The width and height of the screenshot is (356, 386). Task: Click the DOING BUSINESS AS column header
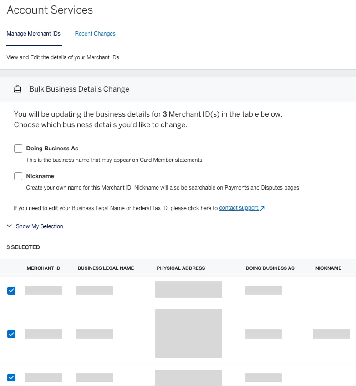pos(270,268)
